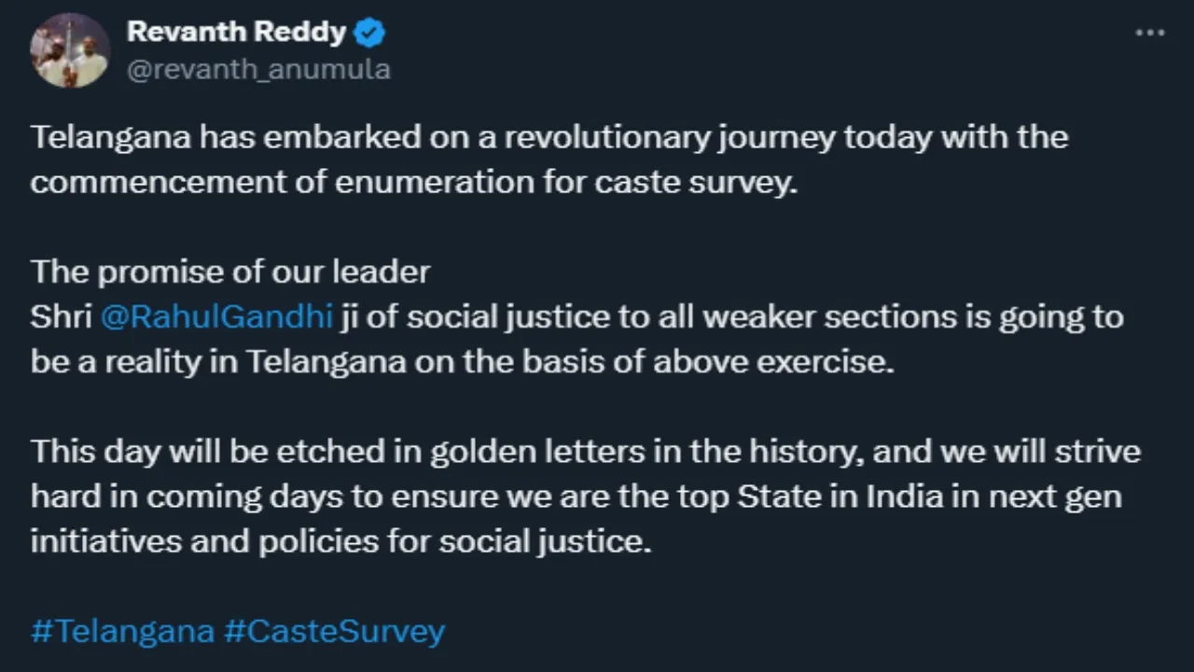Click the username below the display name

(x=258, y=68)
